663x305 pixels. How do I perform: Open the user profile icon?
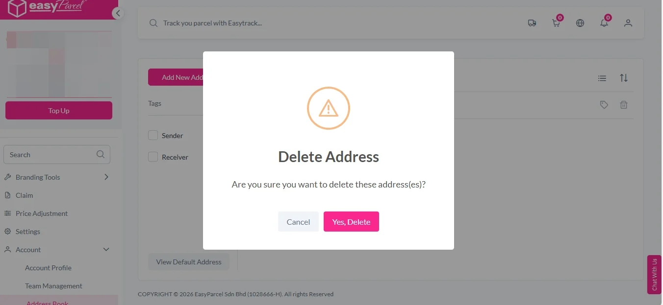tap(628, 23)
